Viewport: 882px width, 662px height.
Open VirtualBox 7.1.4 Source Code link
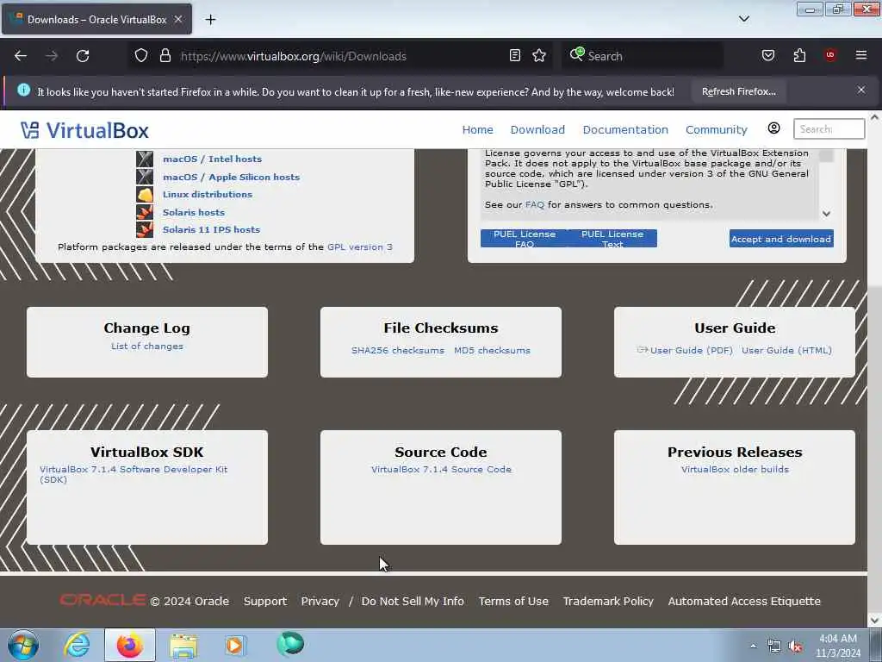[442, 469]
